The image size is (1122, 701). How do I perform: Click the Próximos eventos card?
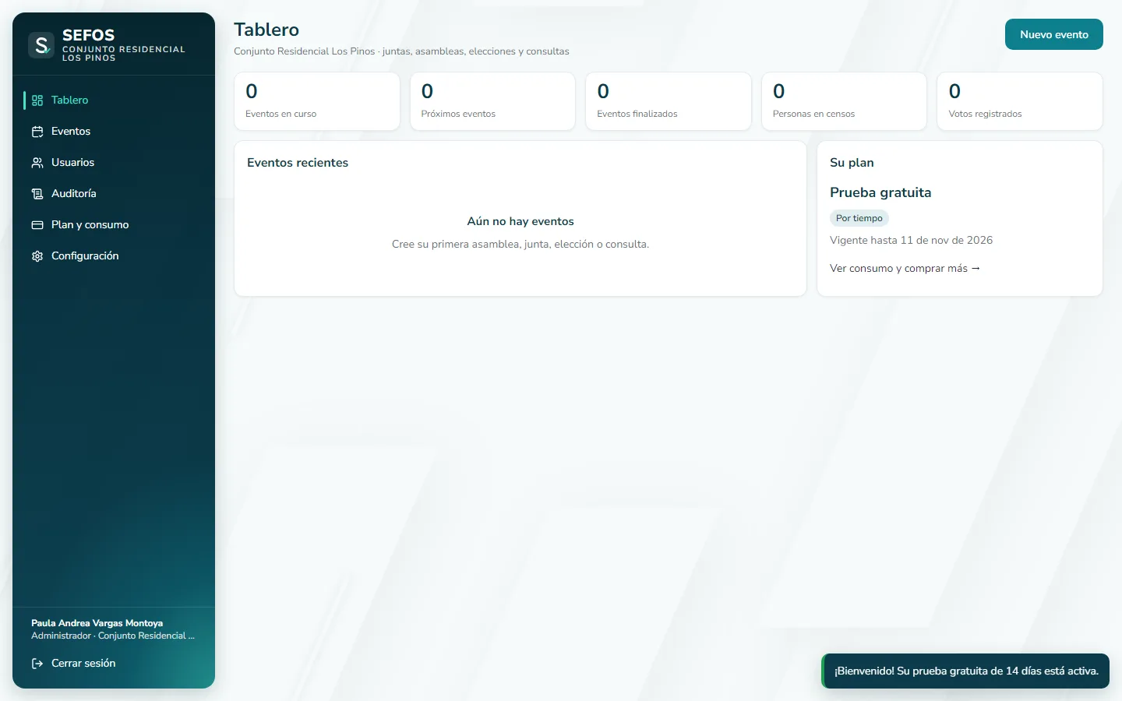492,101
